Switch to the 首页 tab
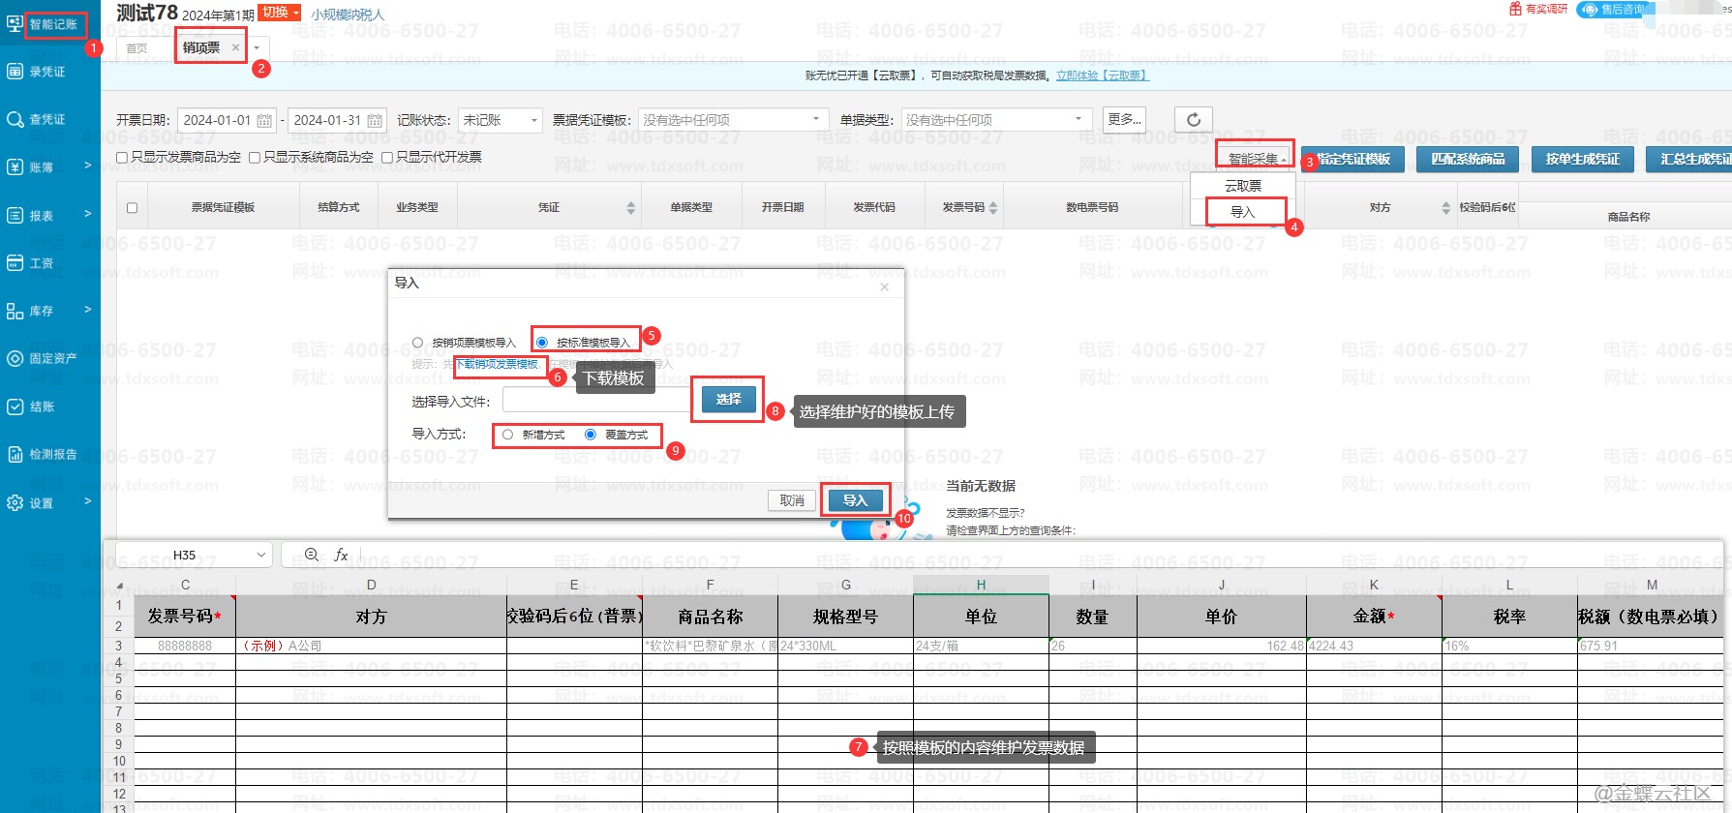This screenshot has width=1732, height=813. click(137, 48)
